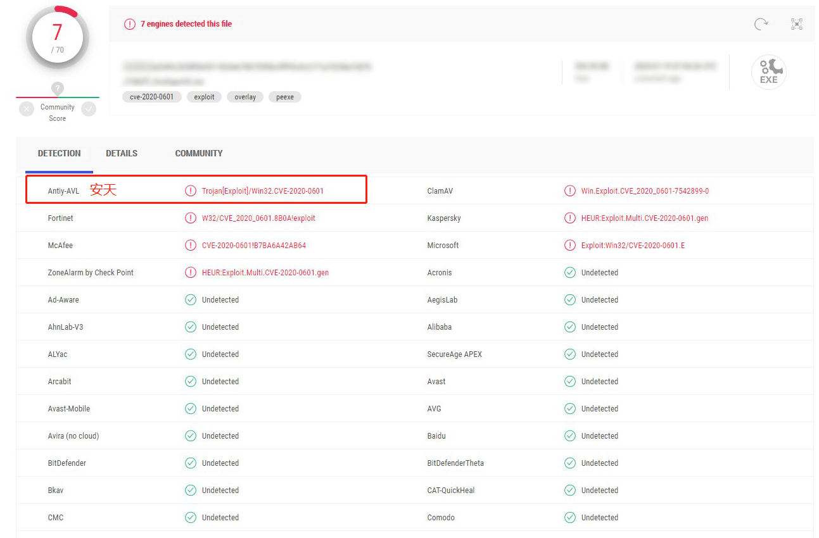Click the similar-search graph icon at top right

coord(797,24)
